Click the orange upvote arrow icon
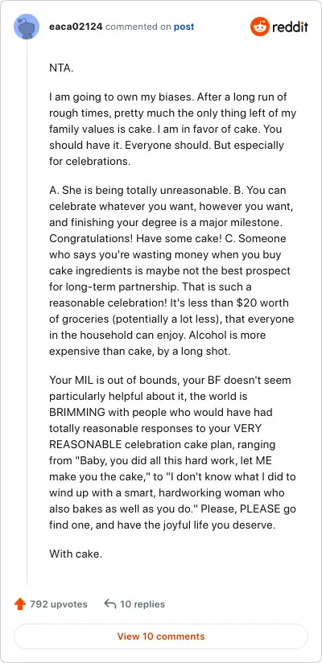Viewport: 322px width, 663px height. pyautogui.click(x=20, y=603)
